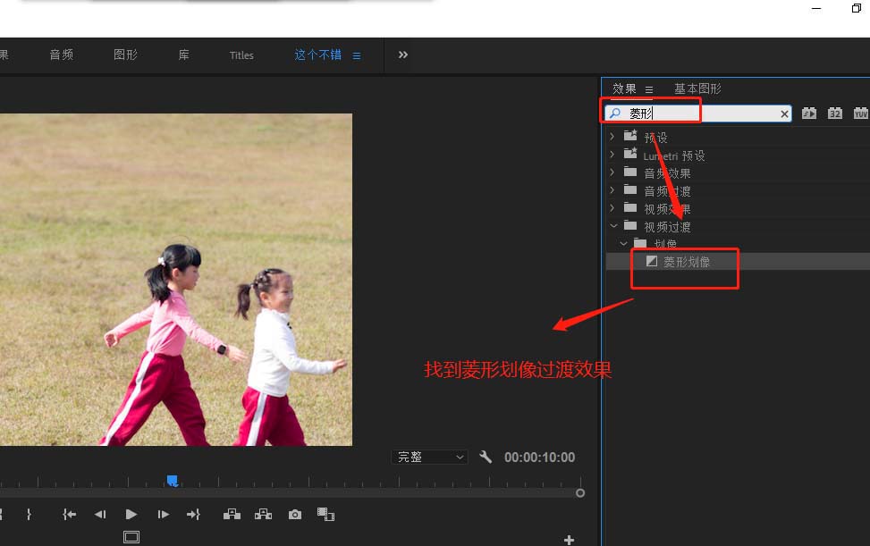Click the blue playhead marker

click(x=172, y=481)
